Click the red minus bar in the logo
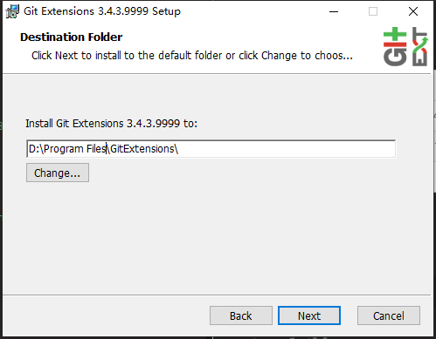 tap(395, 44)
